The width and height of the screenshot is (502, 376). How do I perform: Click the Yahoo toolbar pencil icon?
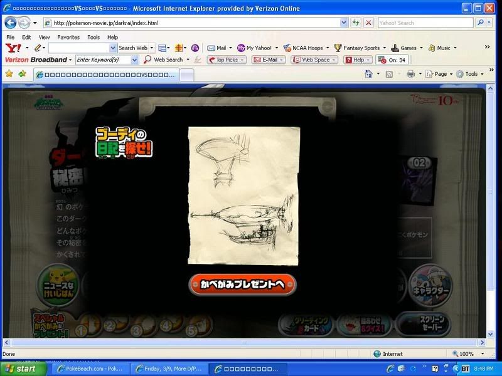[38, 48]
